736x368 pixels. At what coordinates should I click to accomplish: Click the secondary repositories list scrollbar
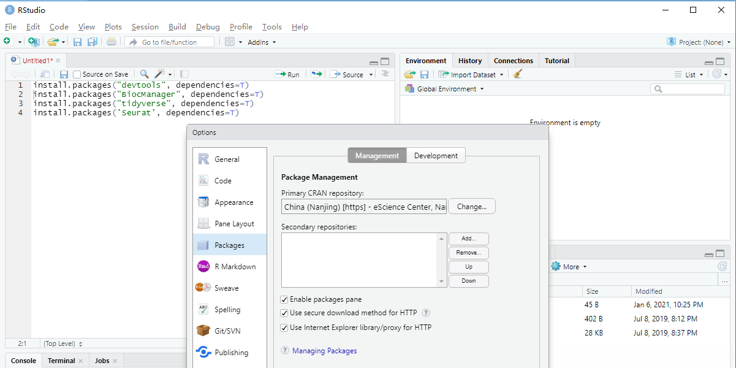pos(442,259)
